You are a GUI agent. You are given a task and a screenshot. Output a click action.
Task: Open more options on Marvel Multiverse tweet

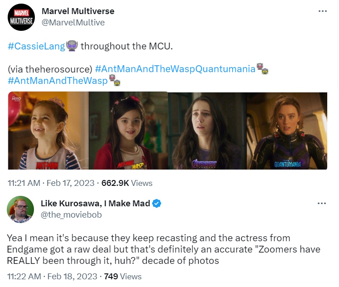tap(322, 11)
